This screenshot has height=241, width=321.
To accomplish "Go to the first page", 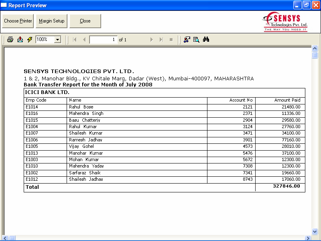I will 75,39.
